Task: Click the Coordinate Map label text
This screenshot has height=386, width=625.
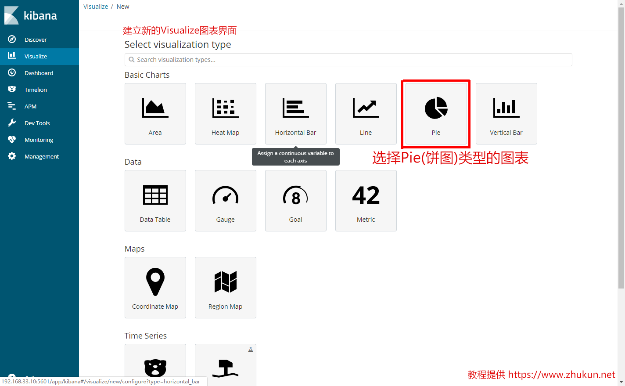Action: point(155,307)
